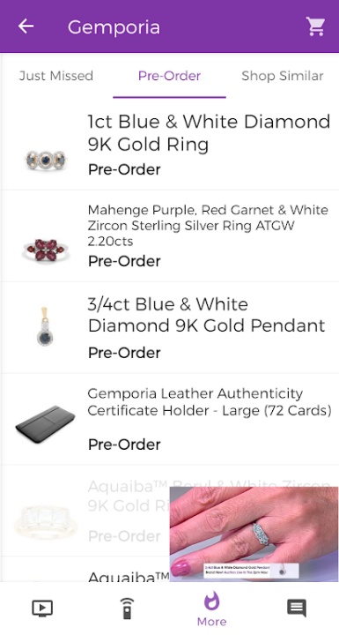Open the shopping cart
Viewport: 339px width, 635px height.
click(315, 26)
